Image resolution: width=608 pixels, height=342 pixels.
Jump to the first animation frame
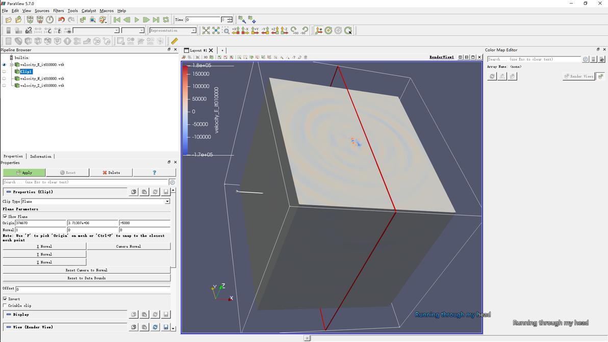click(x=117, y=20)
